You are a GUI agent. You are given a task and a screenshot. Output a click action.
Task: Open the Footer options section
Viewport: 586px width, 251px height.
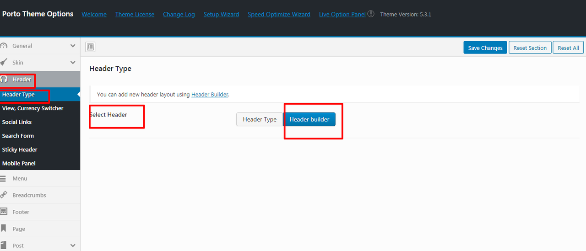(40, 212)
